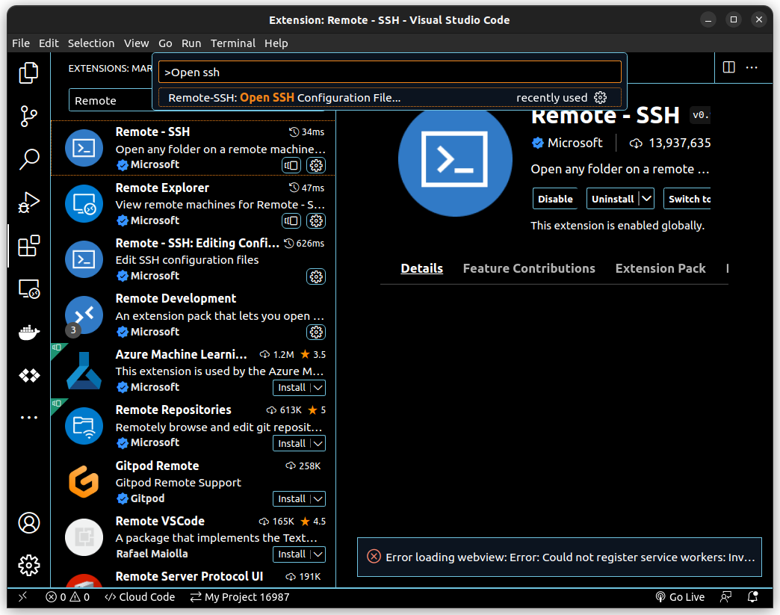The width and height of the screenshot is (780, 615).
Task: Click the notifications bell in the status bar
Action: [x=752, y=596]
